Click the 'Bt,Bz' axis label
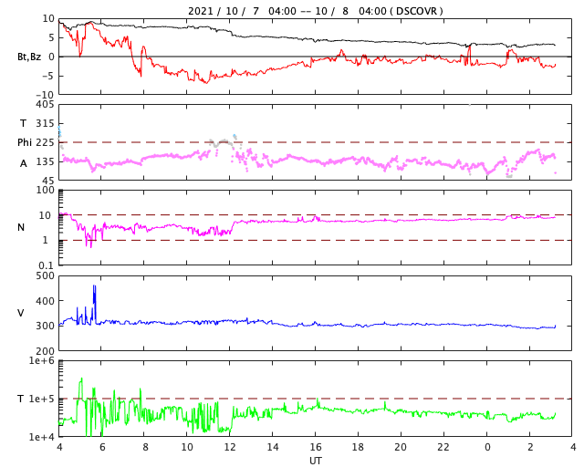 29,57
